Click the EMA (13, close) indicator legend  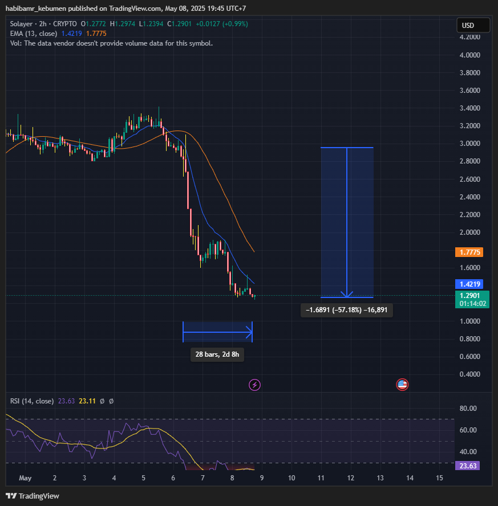[34, 34]
